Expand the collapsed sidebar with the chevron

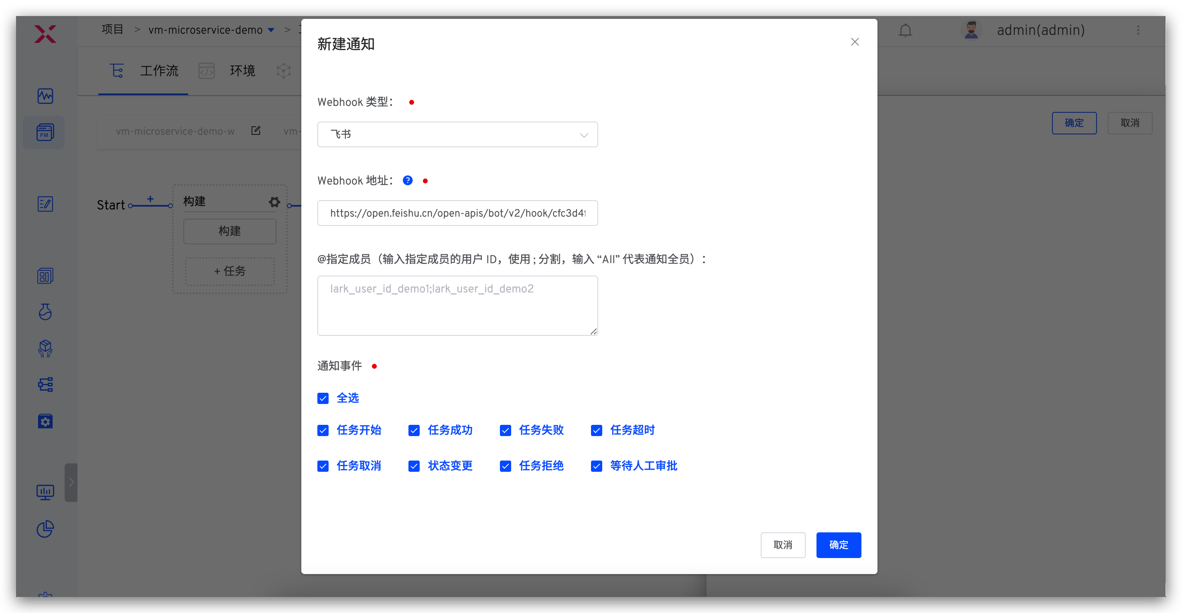tap(71, 482)
